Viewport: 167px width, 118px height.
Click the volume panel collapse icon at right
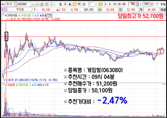pyautogui.click(x=163, y=84)
